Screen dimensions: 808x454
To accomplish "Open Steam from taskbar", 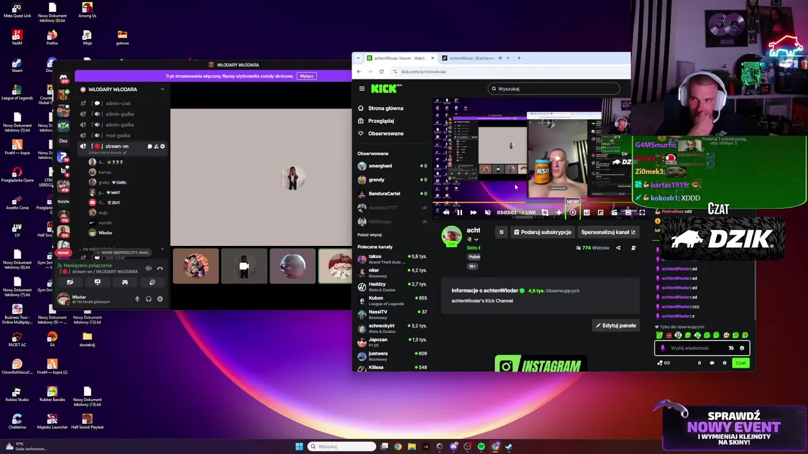I will (x=509, y=446).
